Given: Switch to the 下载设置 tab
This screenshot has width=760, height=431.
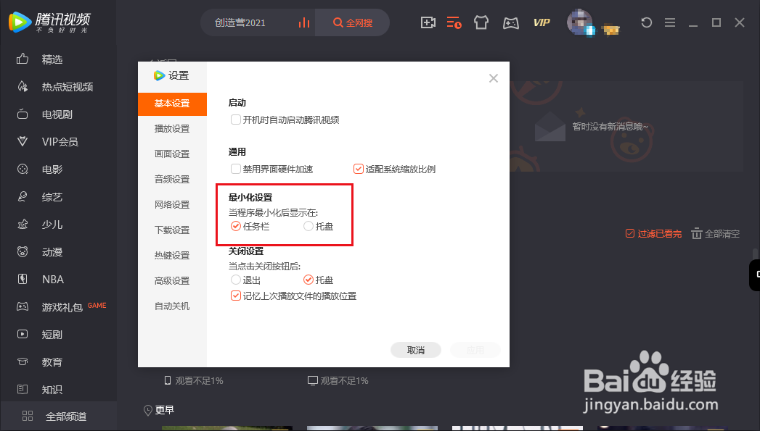Looking at the screenshot, I should [172, 230].
